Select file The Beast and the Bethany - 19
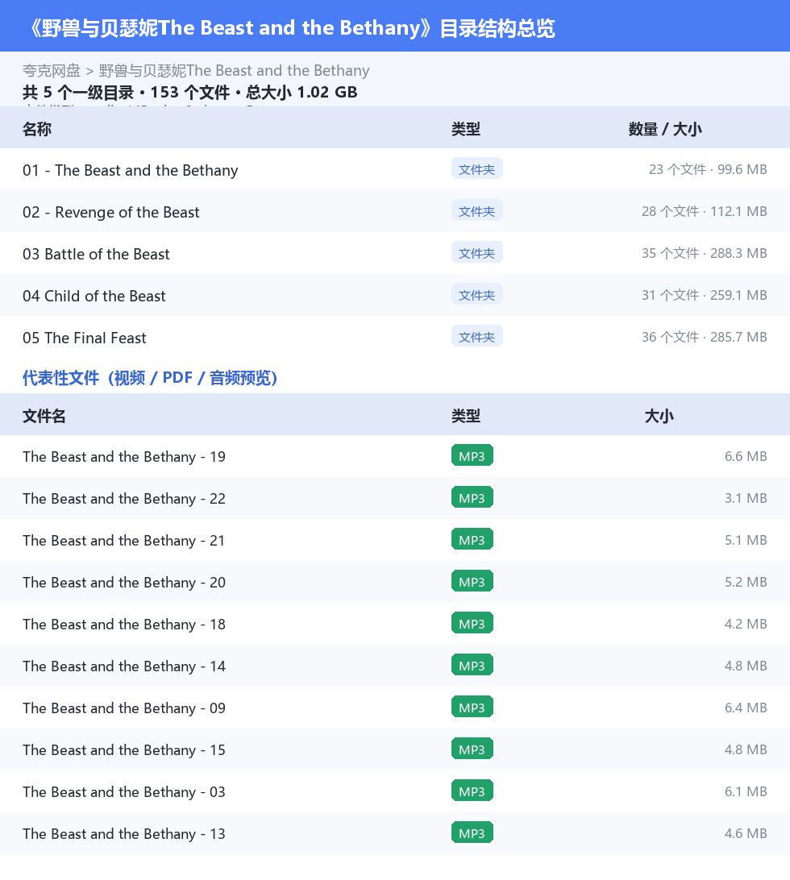The image size is (790, 880). pyautogui.click(x=124, y=457)
